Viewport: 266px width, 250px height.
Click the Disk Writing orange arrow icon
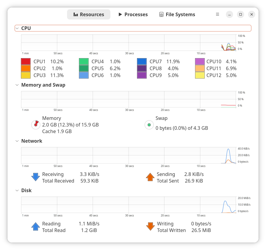tap(150, 227)
